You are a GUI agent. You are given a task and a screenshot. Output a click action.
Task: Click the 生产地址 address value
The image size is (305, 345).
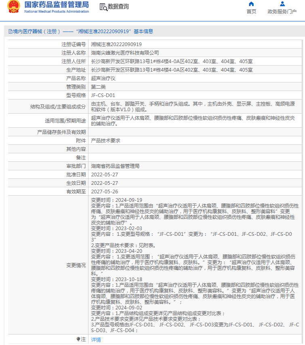(x=172, y=70)
